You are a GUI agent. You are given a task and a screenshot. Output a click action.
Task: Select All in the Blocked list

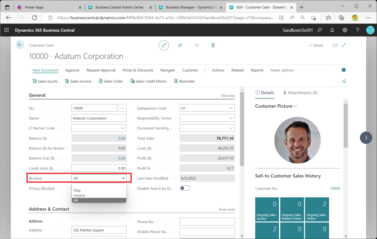pyautogui.click(x=99, y=200)
